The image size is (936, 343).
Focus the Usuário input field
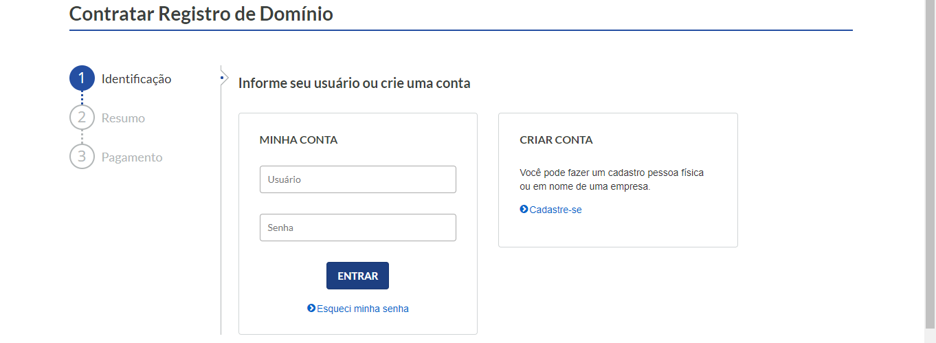pos(358,179)
